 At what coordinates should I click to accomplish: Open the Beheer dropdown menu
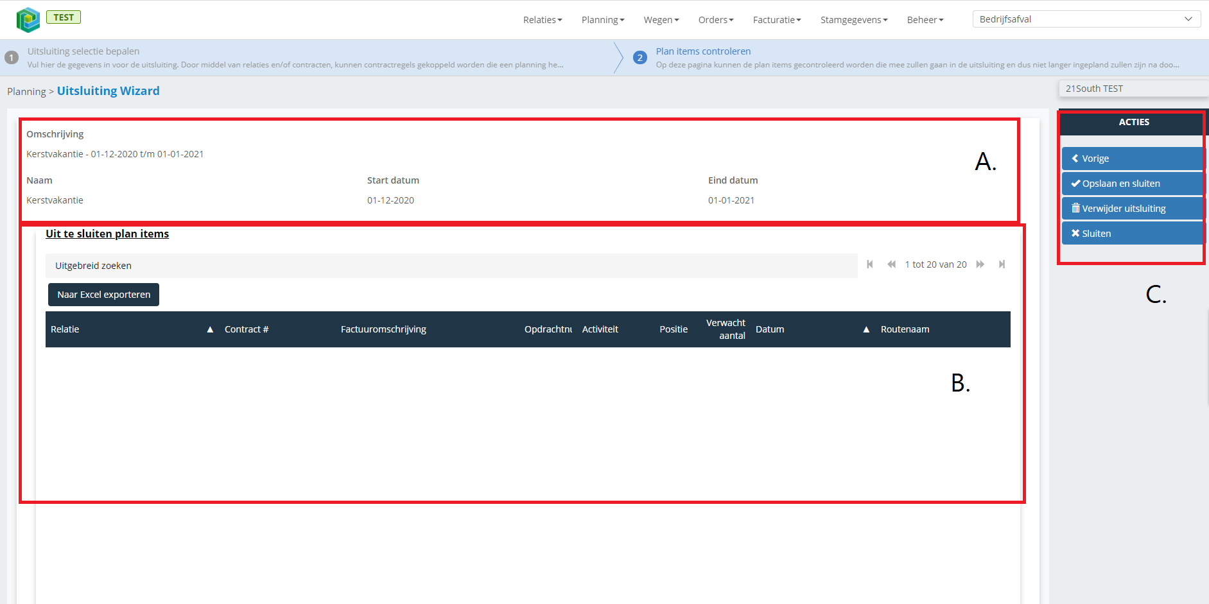pyautogui.click(x=925, y=20)
